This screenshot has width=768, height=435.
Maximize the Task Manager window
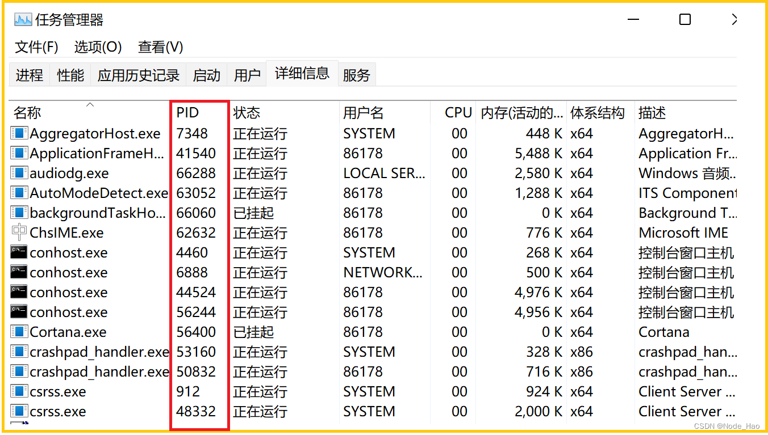pos(685,20)
